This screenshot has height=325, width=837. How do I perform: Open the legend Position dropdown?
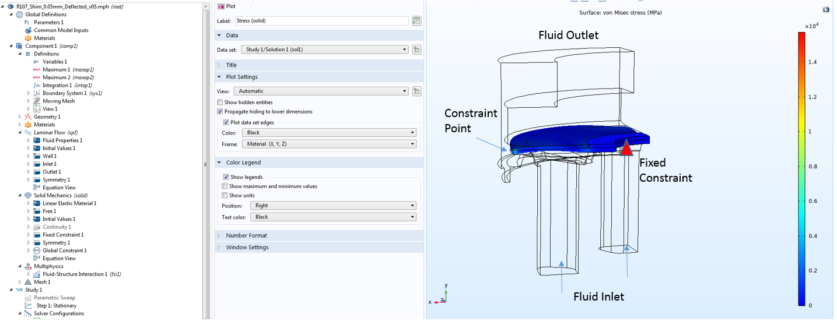tap(332, 206)
